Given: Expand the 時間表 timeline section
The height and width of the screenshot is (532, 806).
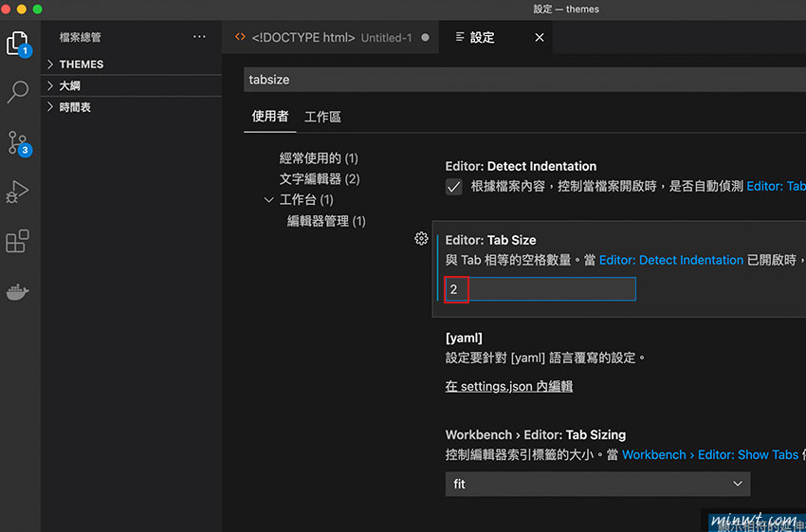Looking at the screenshot, I should pos(131,107).
